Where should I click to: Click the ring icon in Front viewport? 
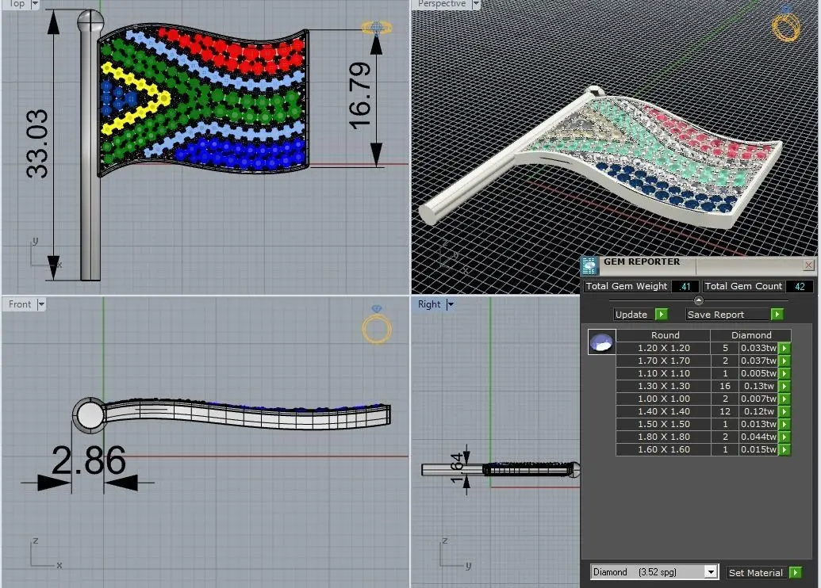377,324
